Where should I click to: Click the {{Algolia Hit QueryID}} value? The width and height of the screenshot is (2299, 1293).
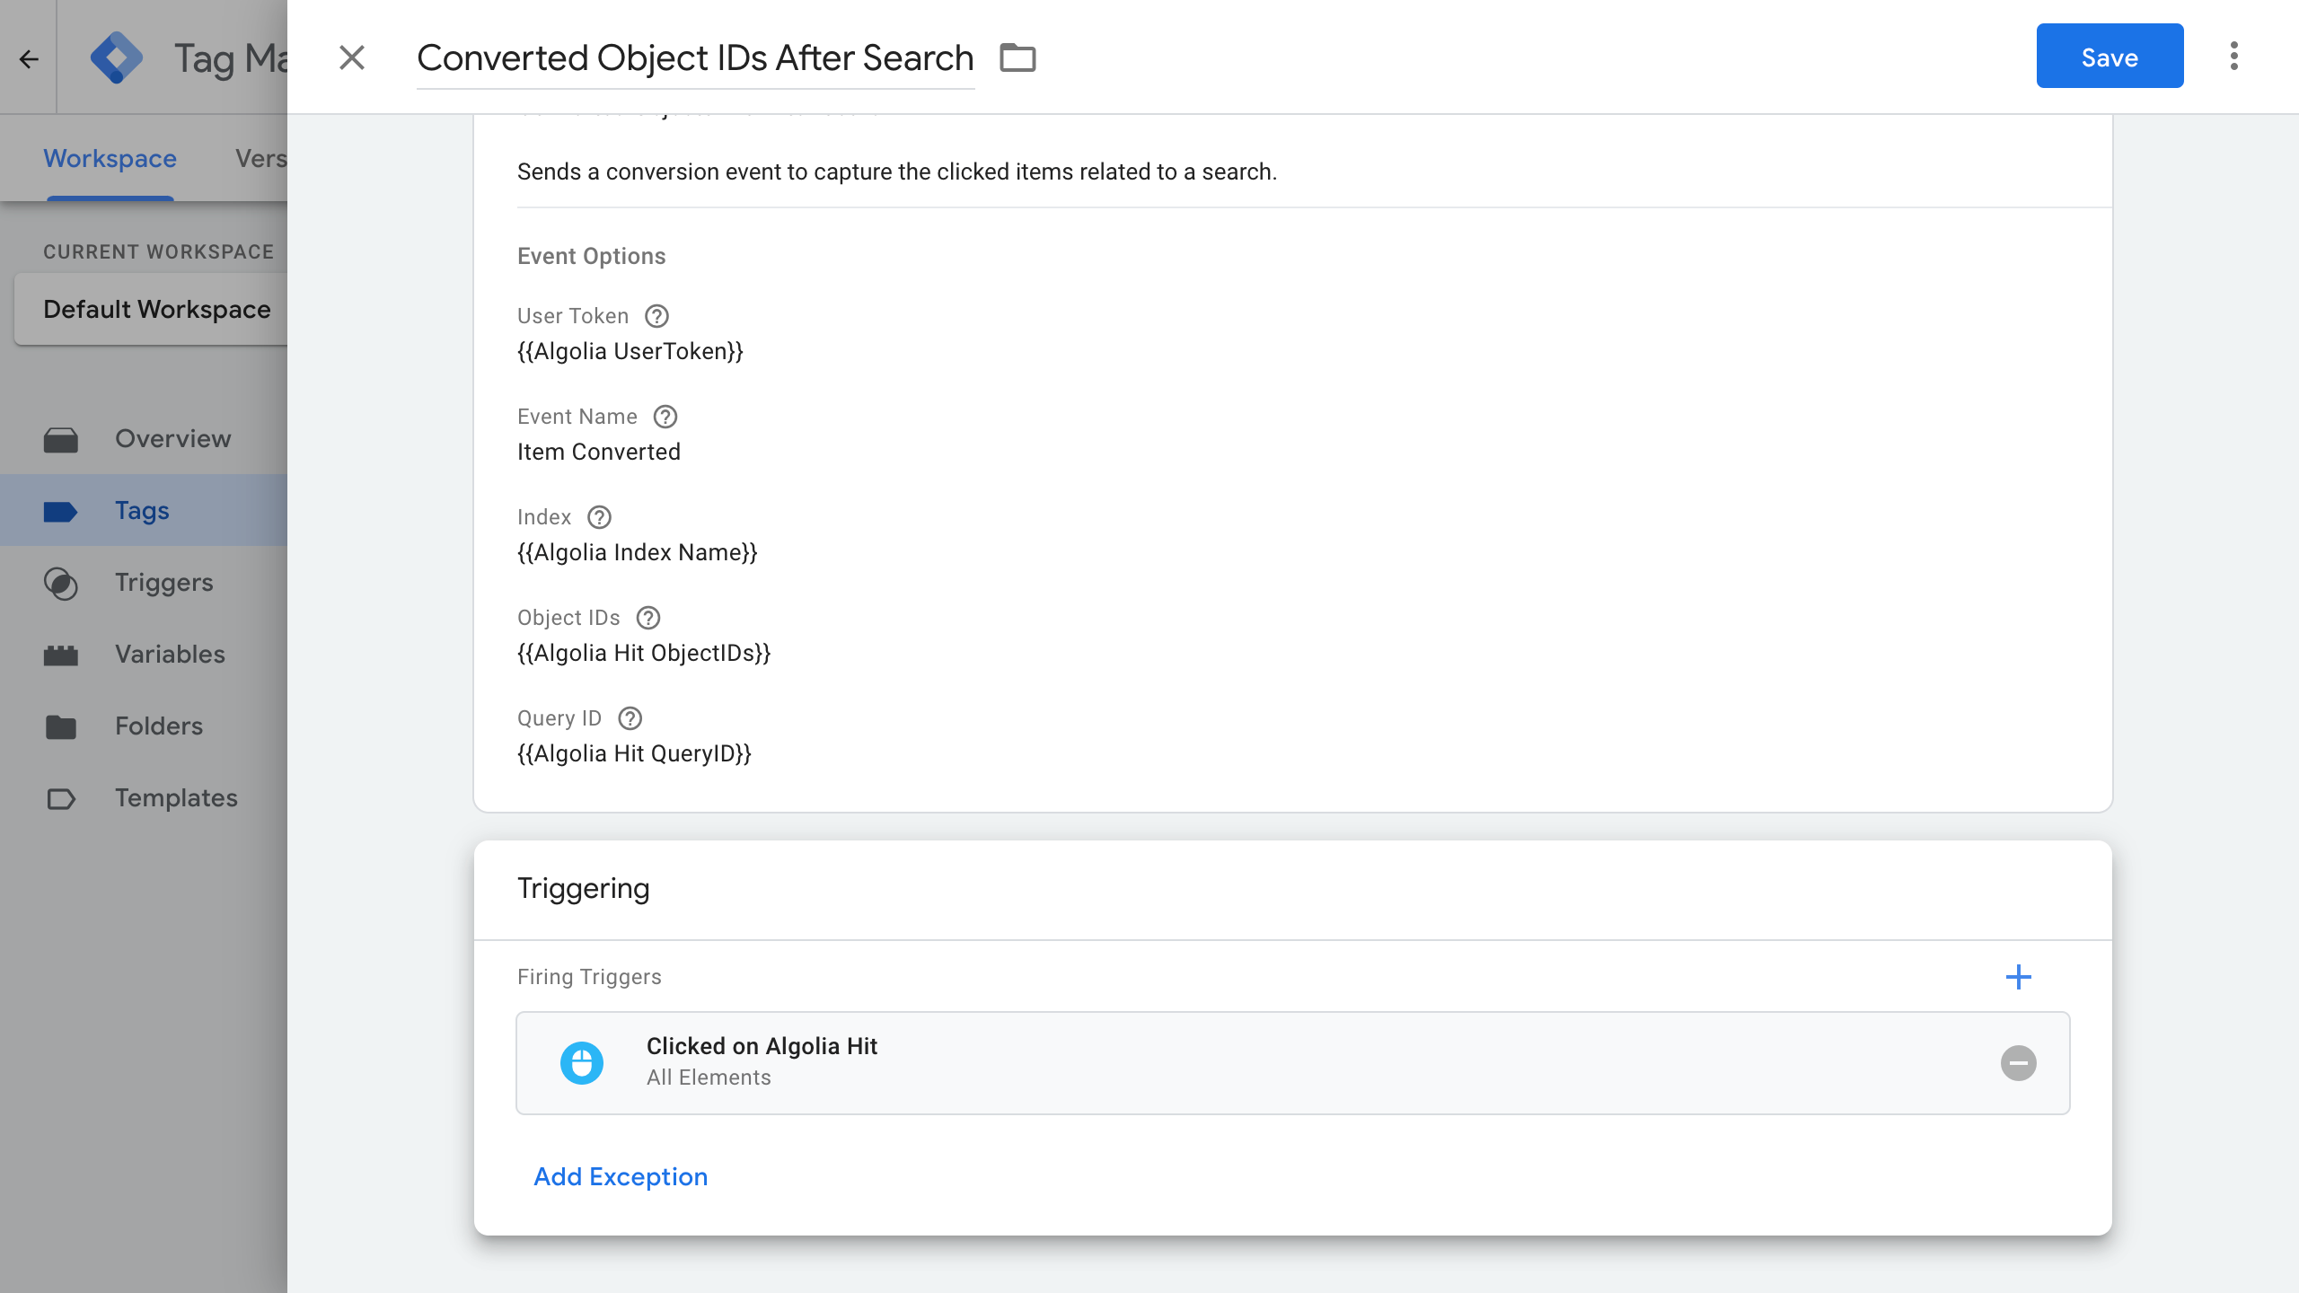pyautogui.click(x=634, y=753)
